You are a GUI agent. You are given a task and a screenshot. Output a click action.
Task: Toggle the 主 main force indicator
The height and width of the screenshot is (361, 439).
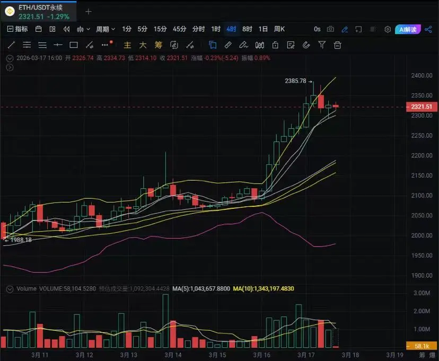(x=127, y=45)
